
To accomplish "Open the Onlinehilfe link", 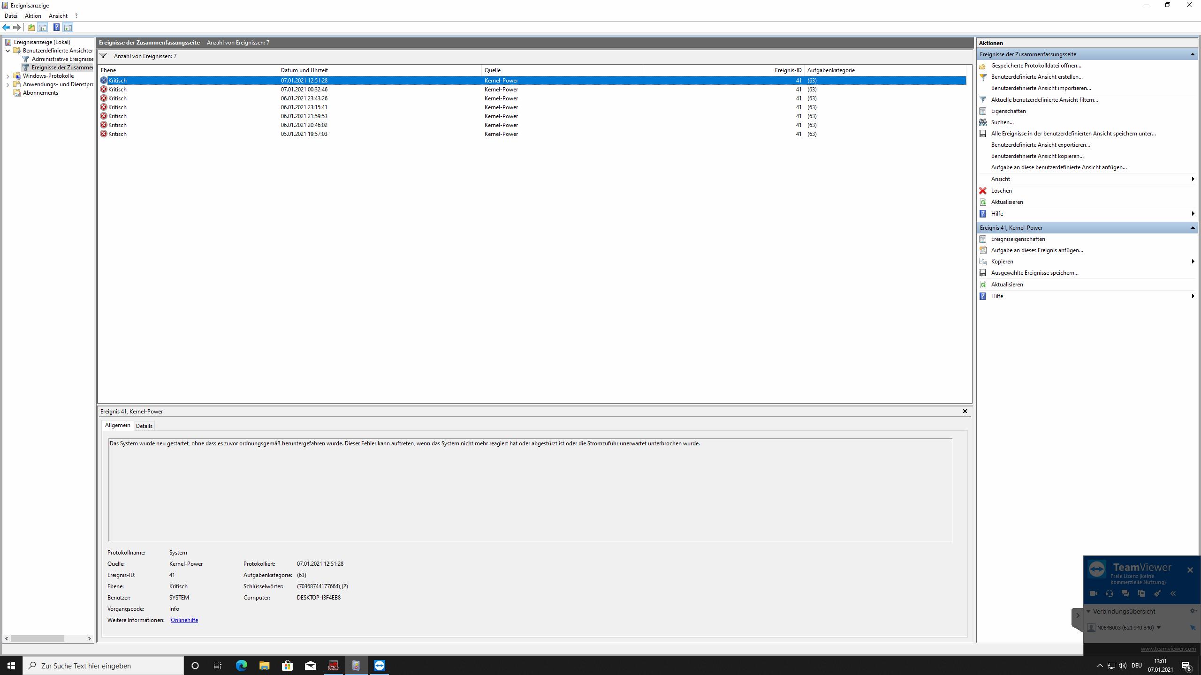I will [184, 620].
